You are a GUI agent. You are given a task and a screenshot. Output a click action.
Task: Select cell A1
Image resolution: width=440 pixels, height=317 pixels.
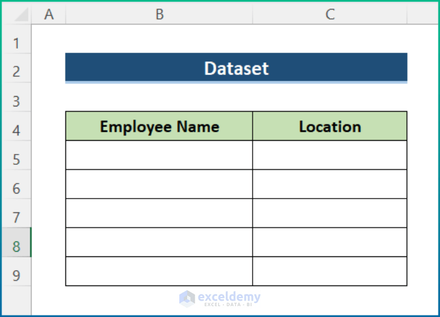tap(49, 39)
